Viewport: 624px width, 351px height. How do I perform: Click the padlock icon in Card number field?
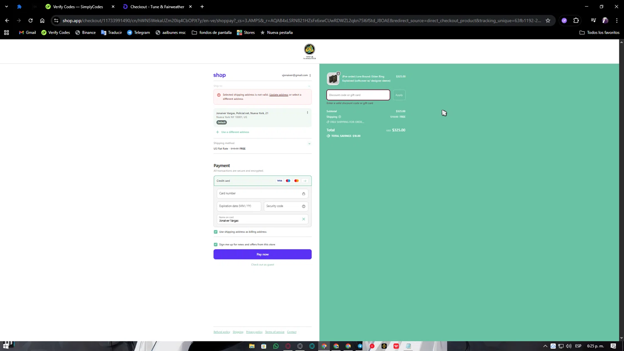[x=304, y=194]
